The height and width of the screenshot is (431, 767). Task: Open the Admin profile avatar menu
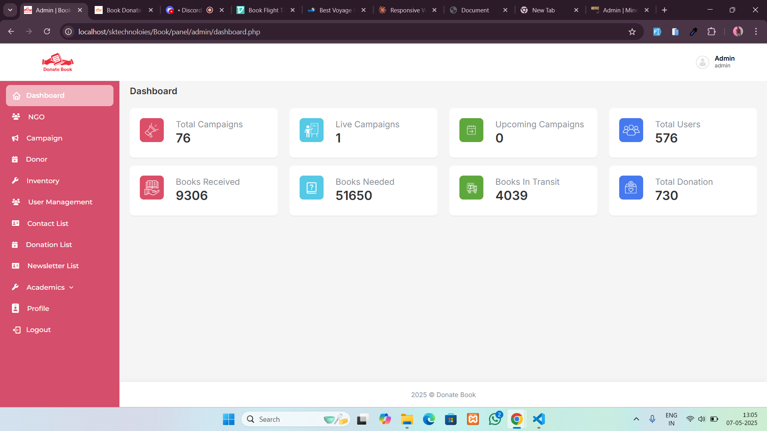703,62
